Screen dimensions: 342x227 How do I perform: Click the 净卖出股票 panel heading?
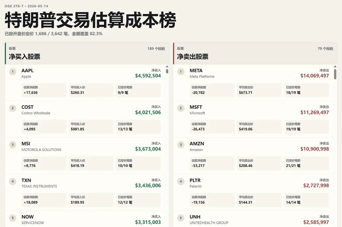[x=193, y=57]
